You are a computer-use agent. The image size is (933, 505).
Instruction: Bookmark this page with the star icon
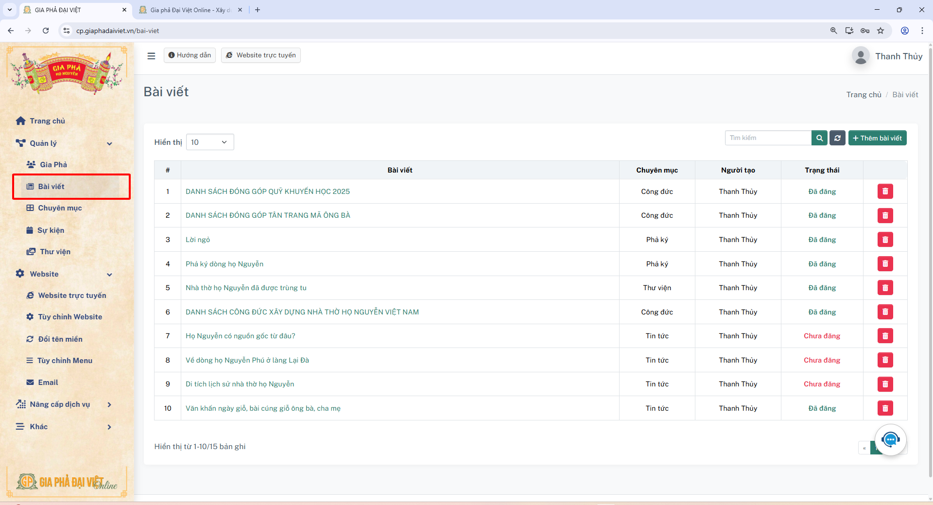pos(881,31)
